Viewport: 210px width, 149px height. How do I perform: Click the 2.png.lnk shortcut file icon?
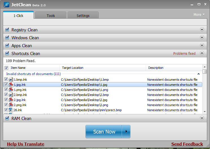(x=11, y=105)
